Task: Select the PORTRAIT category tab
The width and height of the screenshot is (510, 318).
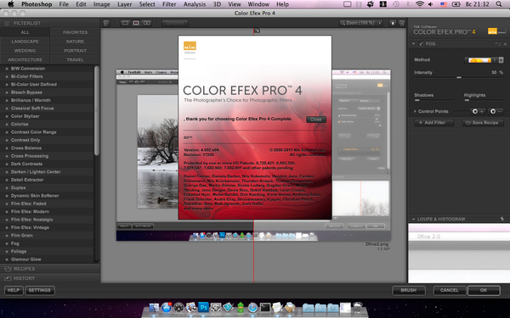Action: tap(75, 51)
